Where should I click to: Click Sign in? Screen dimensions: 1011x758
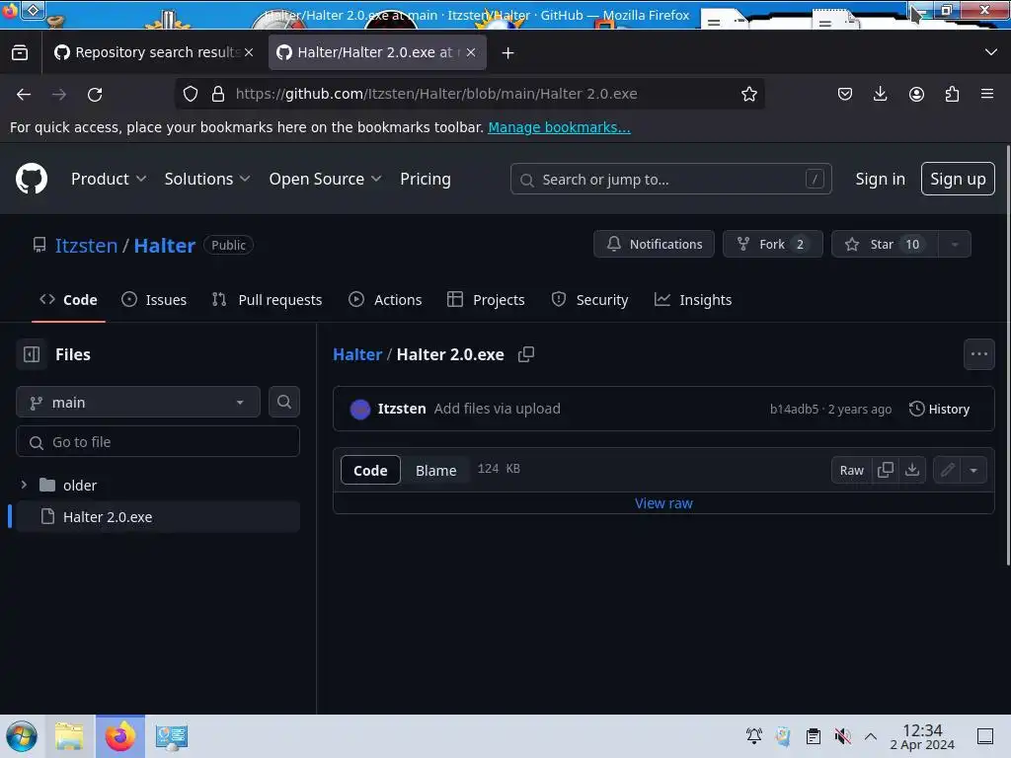click(x=880, y=179)
